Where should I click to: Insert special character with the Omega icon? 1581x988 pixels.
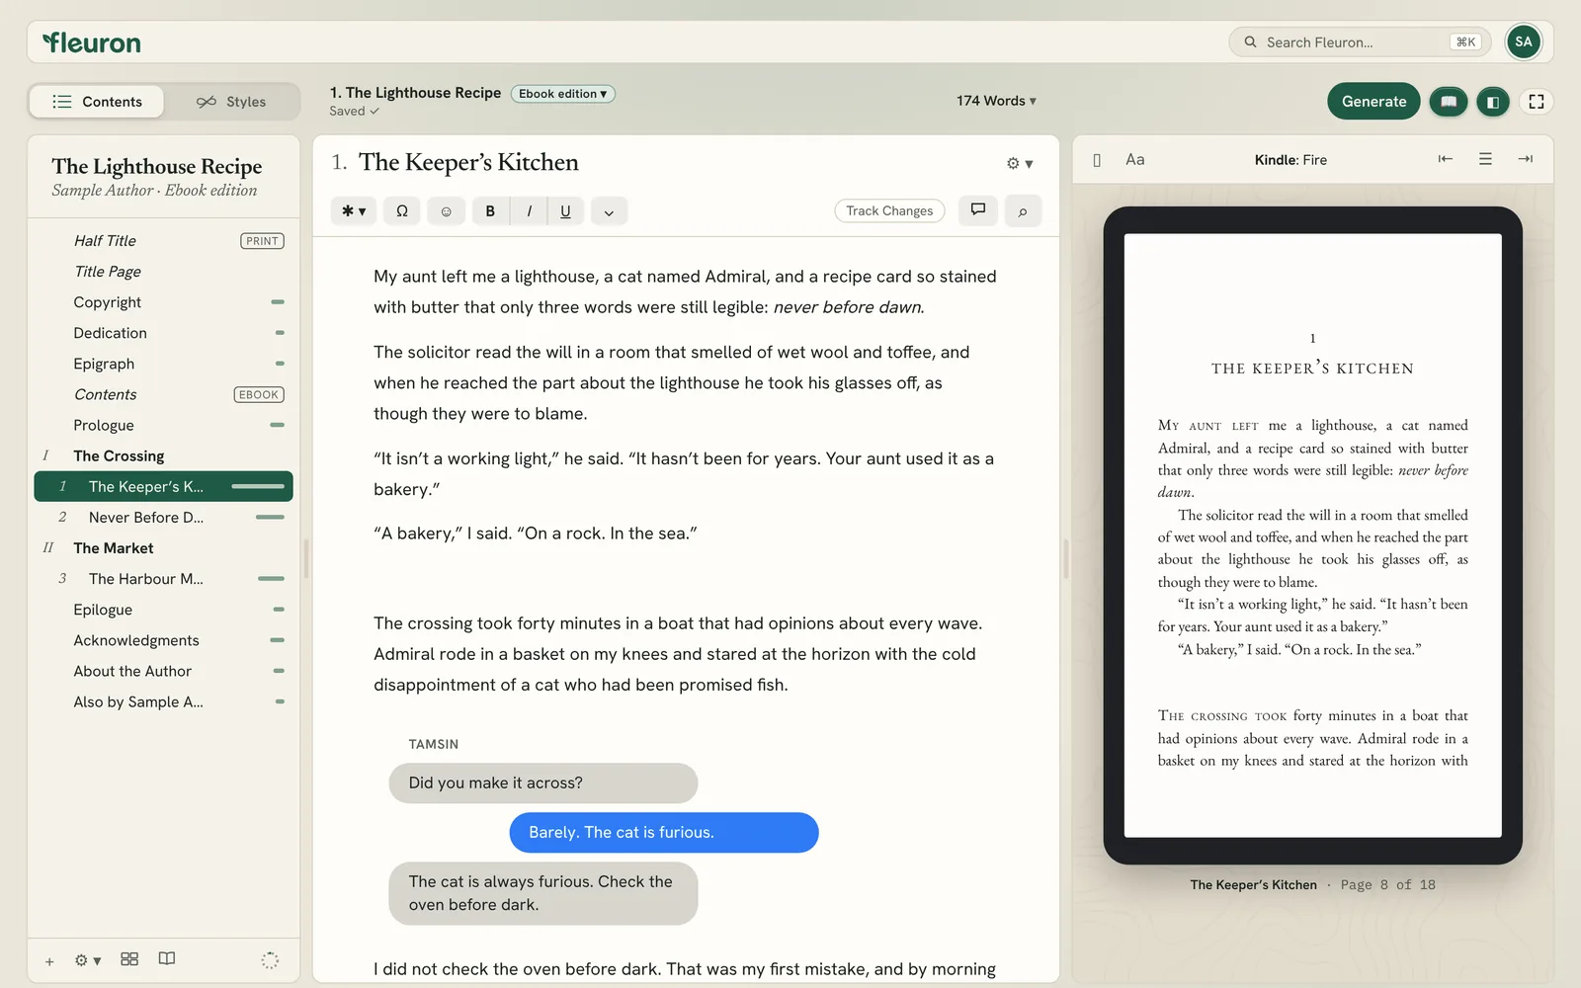coord(402,210)
